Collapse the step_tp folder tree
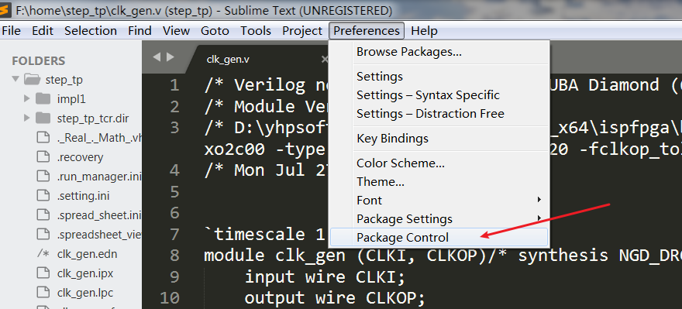The width and height of the screenshot is (682, 309). click(x=15, y=80)
